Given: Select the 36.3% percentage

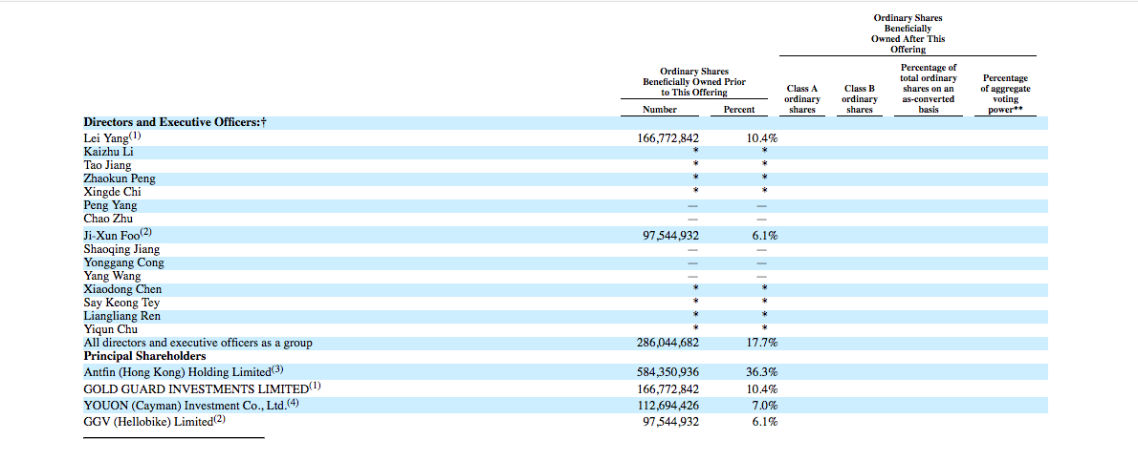Looking at the screenshot, I should [x=762, y=372].
